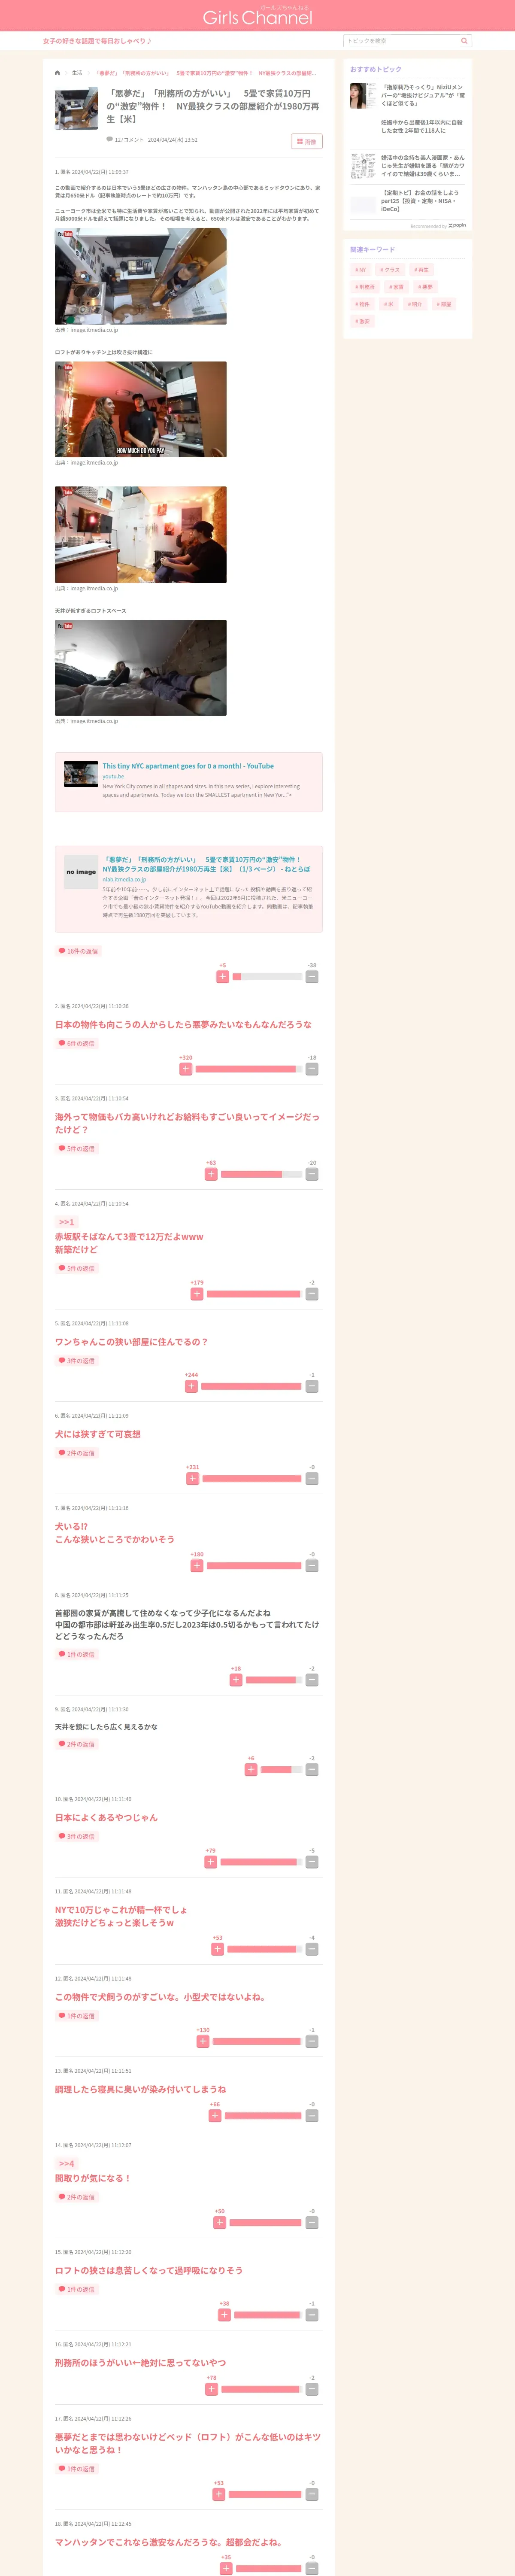Follow the >>1 anchor link in comment 4
The width and height of the screenshot is (515, 2576).
tap(66, 1222)
